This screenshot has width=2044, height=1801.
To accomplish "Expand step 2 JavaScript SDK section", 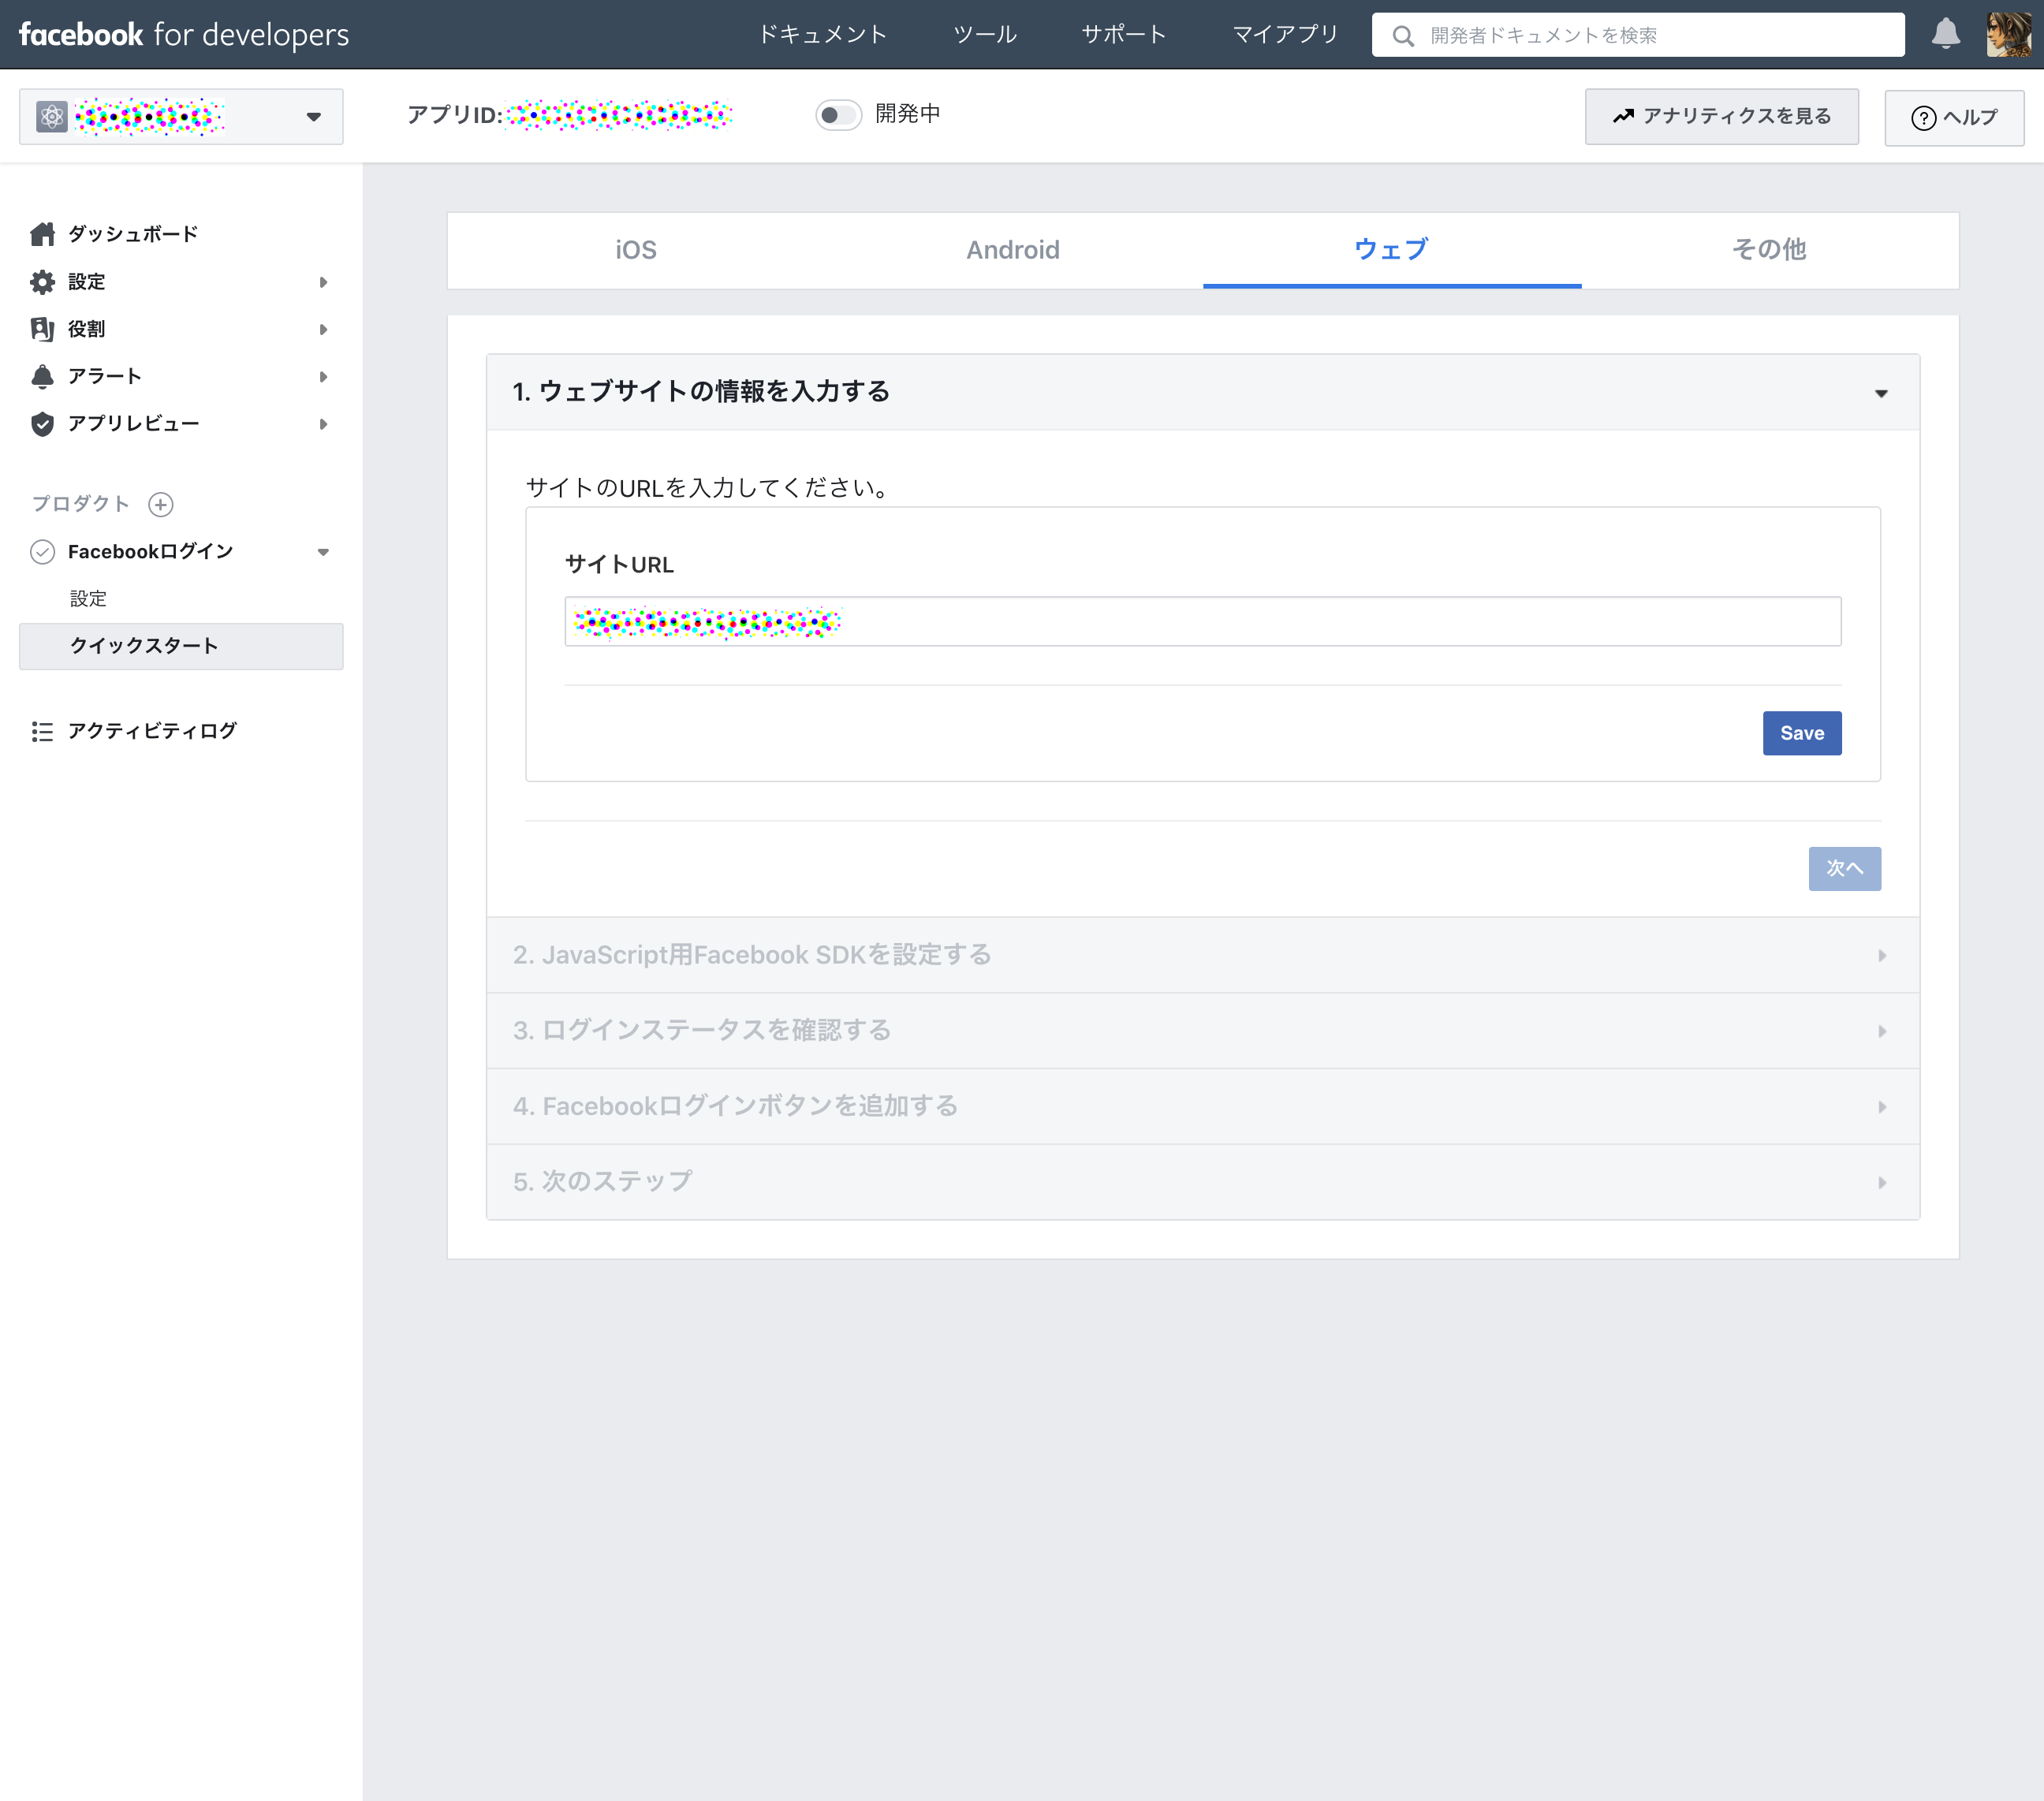I will (x=1202, y=955).
